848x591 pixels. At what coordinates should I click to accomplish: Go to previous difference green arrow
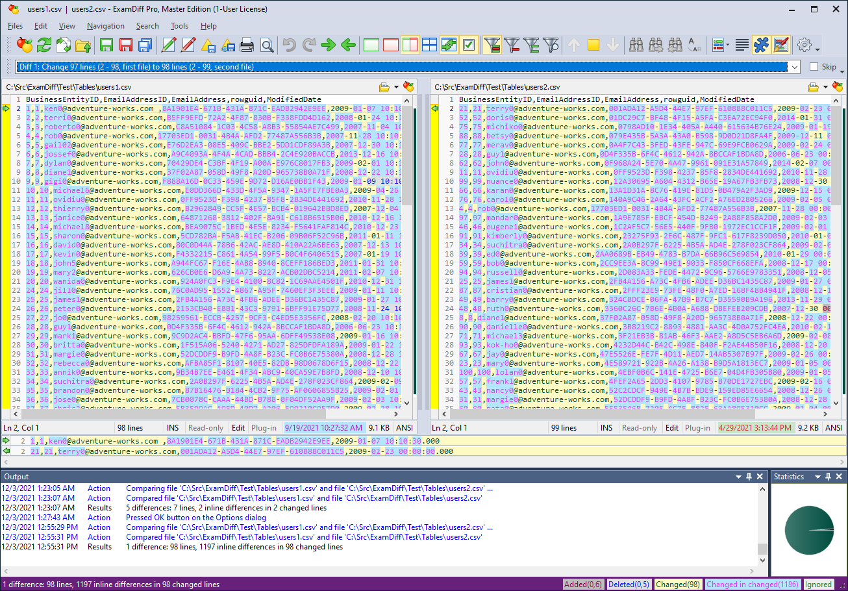(348, 45)
